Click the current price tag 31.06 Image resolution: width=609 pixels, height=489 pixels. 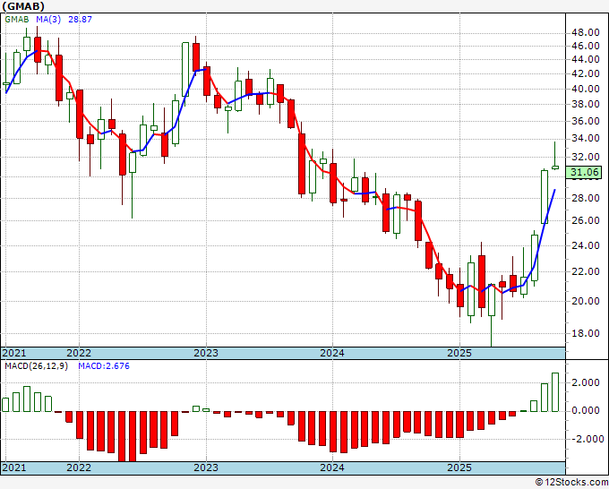586,172
